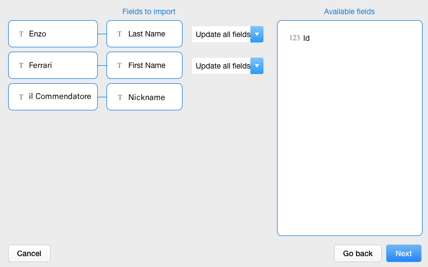The image size is (428, 267).
Task: Cancel the import dialog
Action: coord(29,253)
